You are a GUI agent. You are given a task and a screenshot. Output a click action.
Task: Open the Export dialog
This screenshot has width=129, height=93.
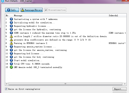[x=119, y=89]
